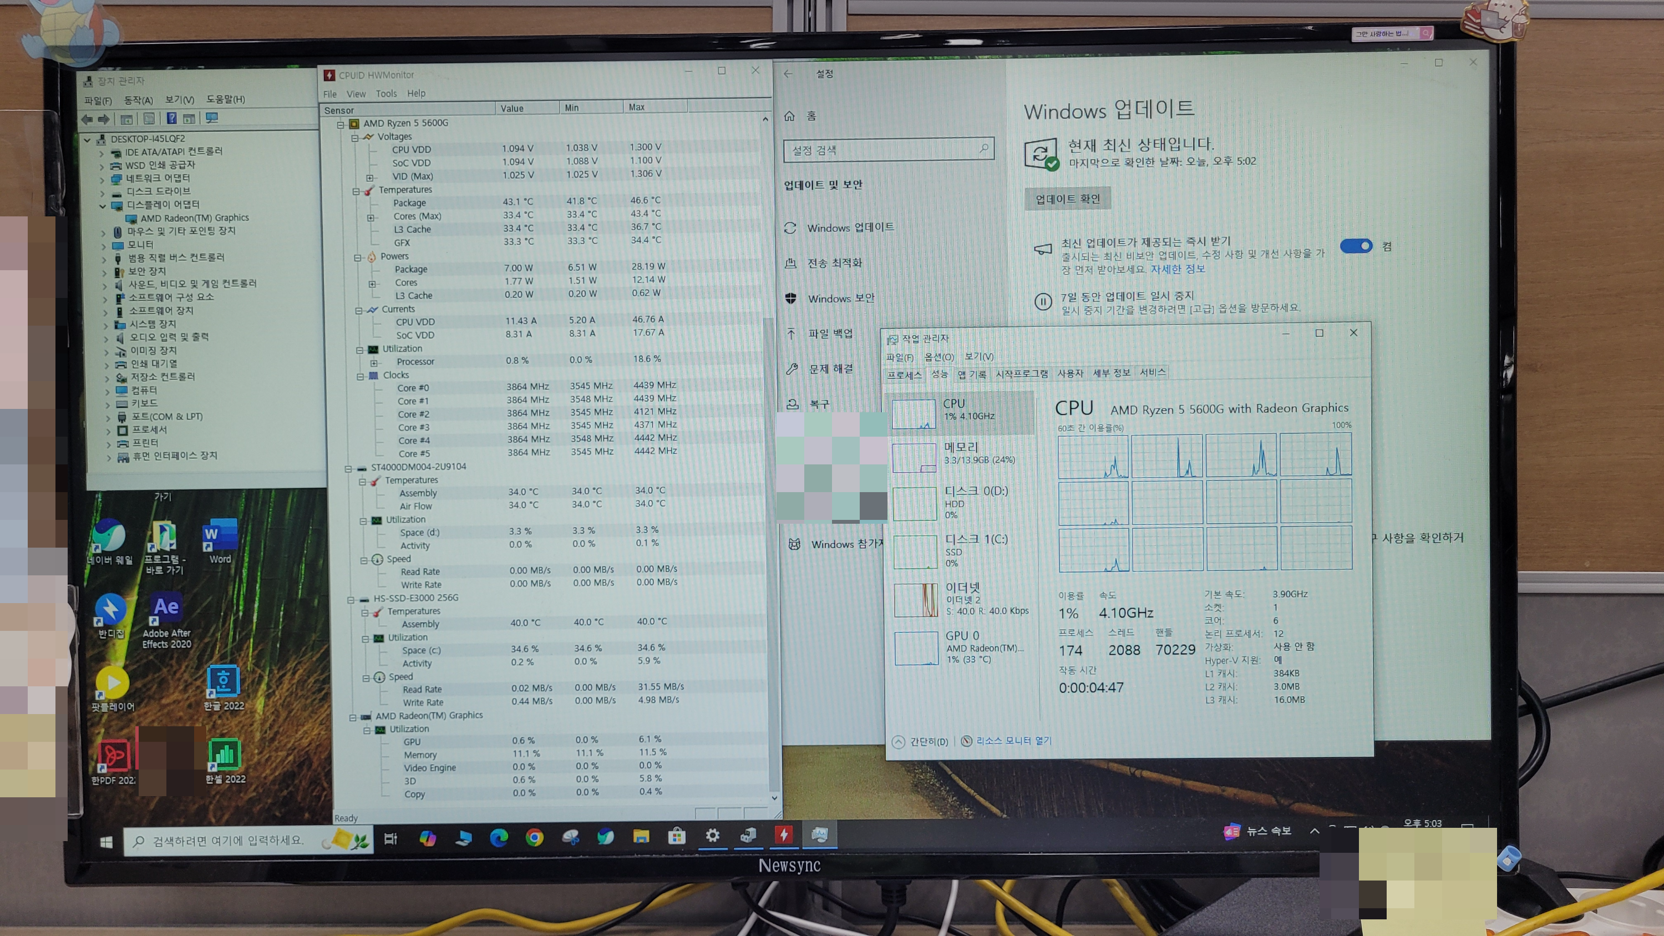Switch to Settings gear icon on taskbar
1664x936 pixels.
pyautogui.click(x=713, y=835)
